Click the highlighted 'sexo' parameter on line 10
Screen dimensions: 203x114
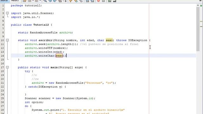[x=109, y=40]
